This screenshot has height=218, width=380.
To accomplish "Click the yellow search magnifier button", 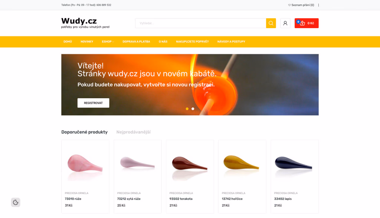I will tap(271, 23).
